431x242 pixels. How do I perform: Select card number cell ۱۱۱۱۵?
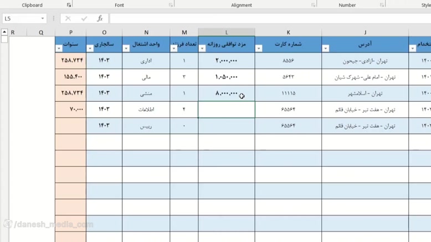tap(288, 93)
